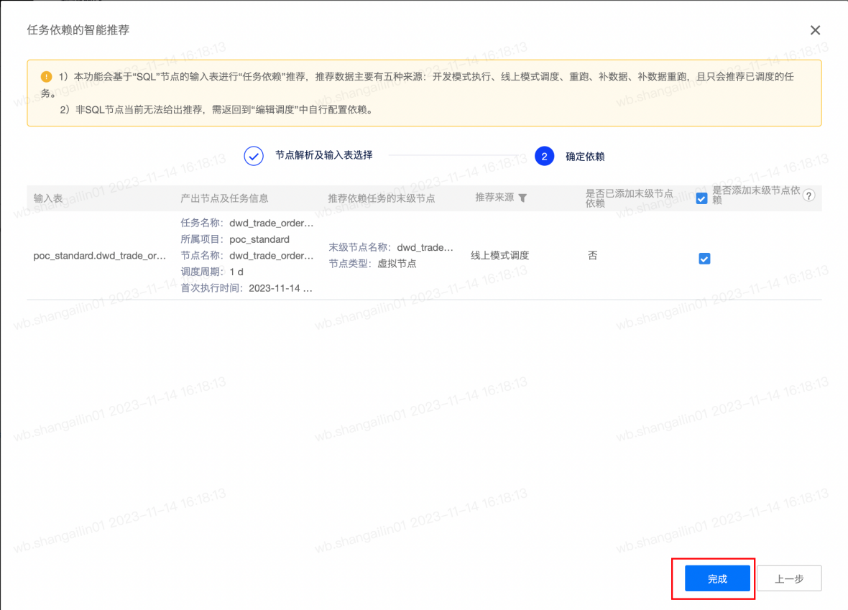Click the 否 cell in the row
This screenshot has width=848, height=610.
[x=593, y=255]
